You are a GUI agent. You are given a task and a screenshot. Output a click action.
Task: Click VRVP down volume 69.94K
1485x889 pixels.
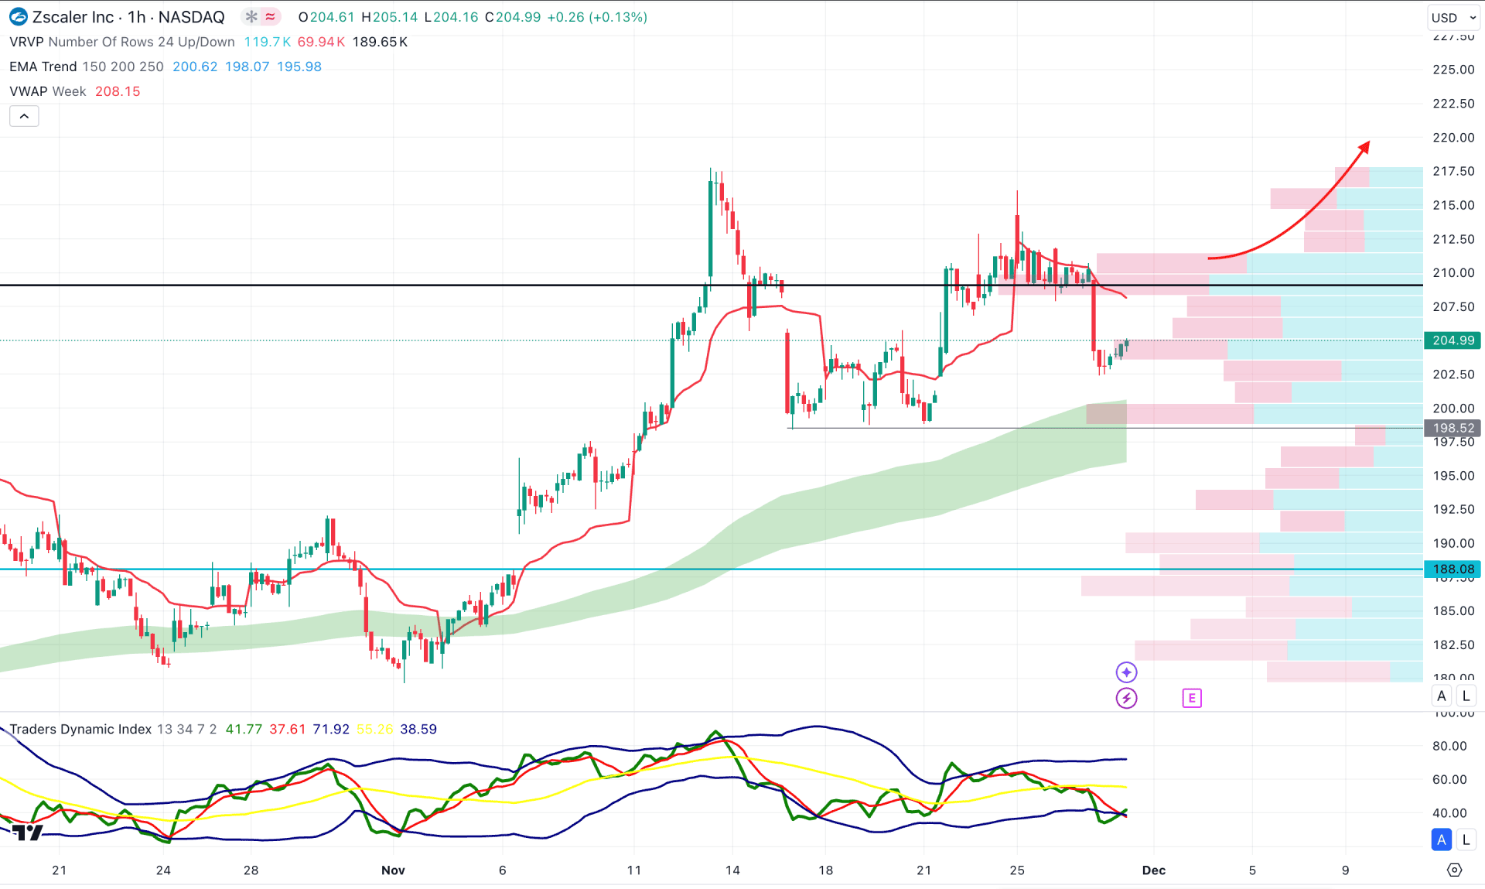[x=321, y=42]
